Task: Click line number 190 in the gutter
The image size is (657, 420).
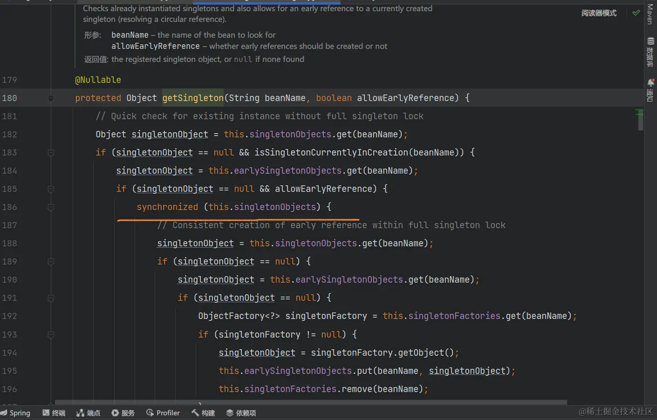Action: pyautogui.click(x=9, y=280)
